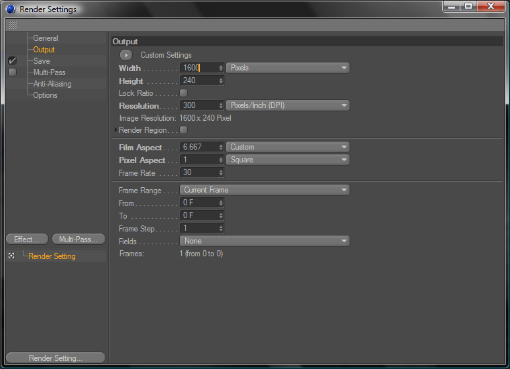The width and height of the screenshot is (510, 369).
Task: Click the Frame Rate input field
Action: (199, 173)
